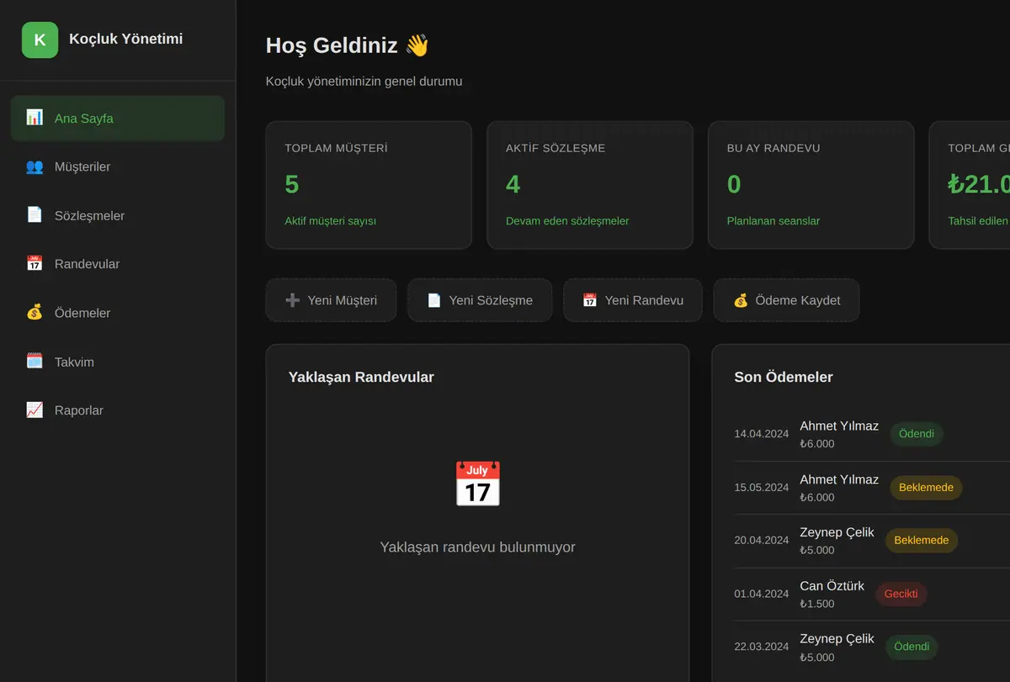This screenshot has height=682, width=1010.
Task: Click the Ödendi badge on the 14.04.2024 payment
Action: (917, 434)
